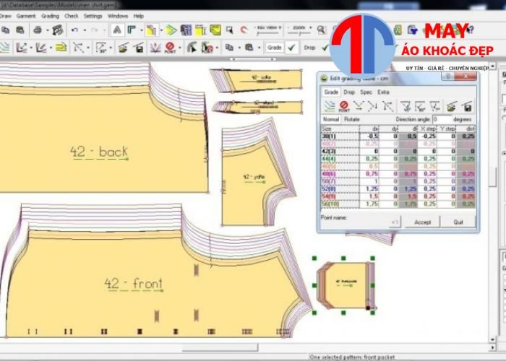Click the Accept button
The image size is (506, 361).
point(422,222)
